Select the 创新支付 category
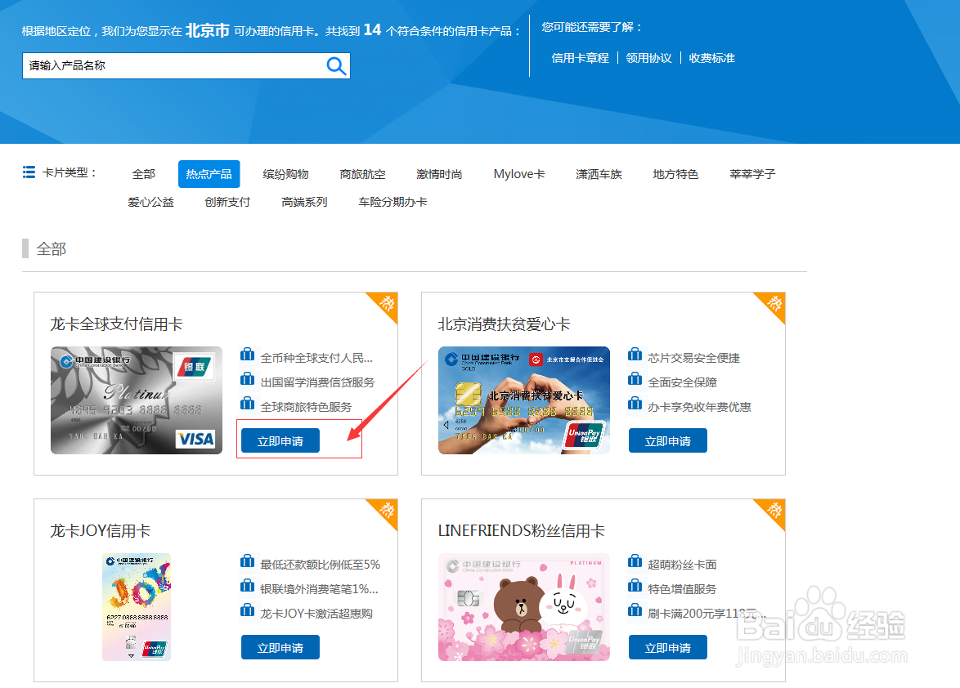The image size is (960, 688). click(227, 202)
